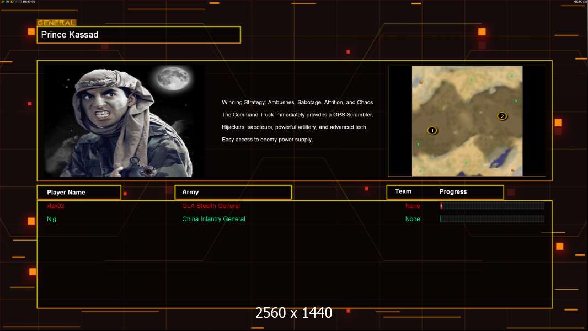Click the green team value None for Nig
The image size is (588, 331).
tap(413, 219)
